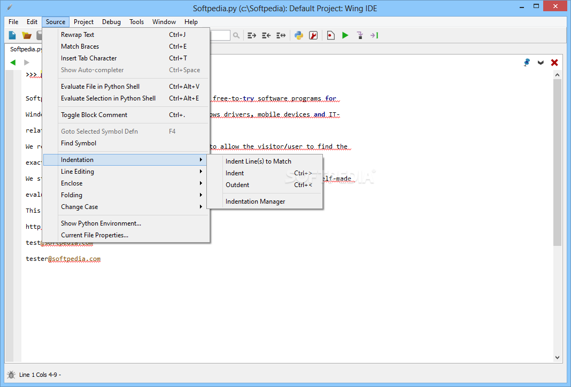Expand the Line Editing submenu
571x387 pixels.
(x=126, y=172)
